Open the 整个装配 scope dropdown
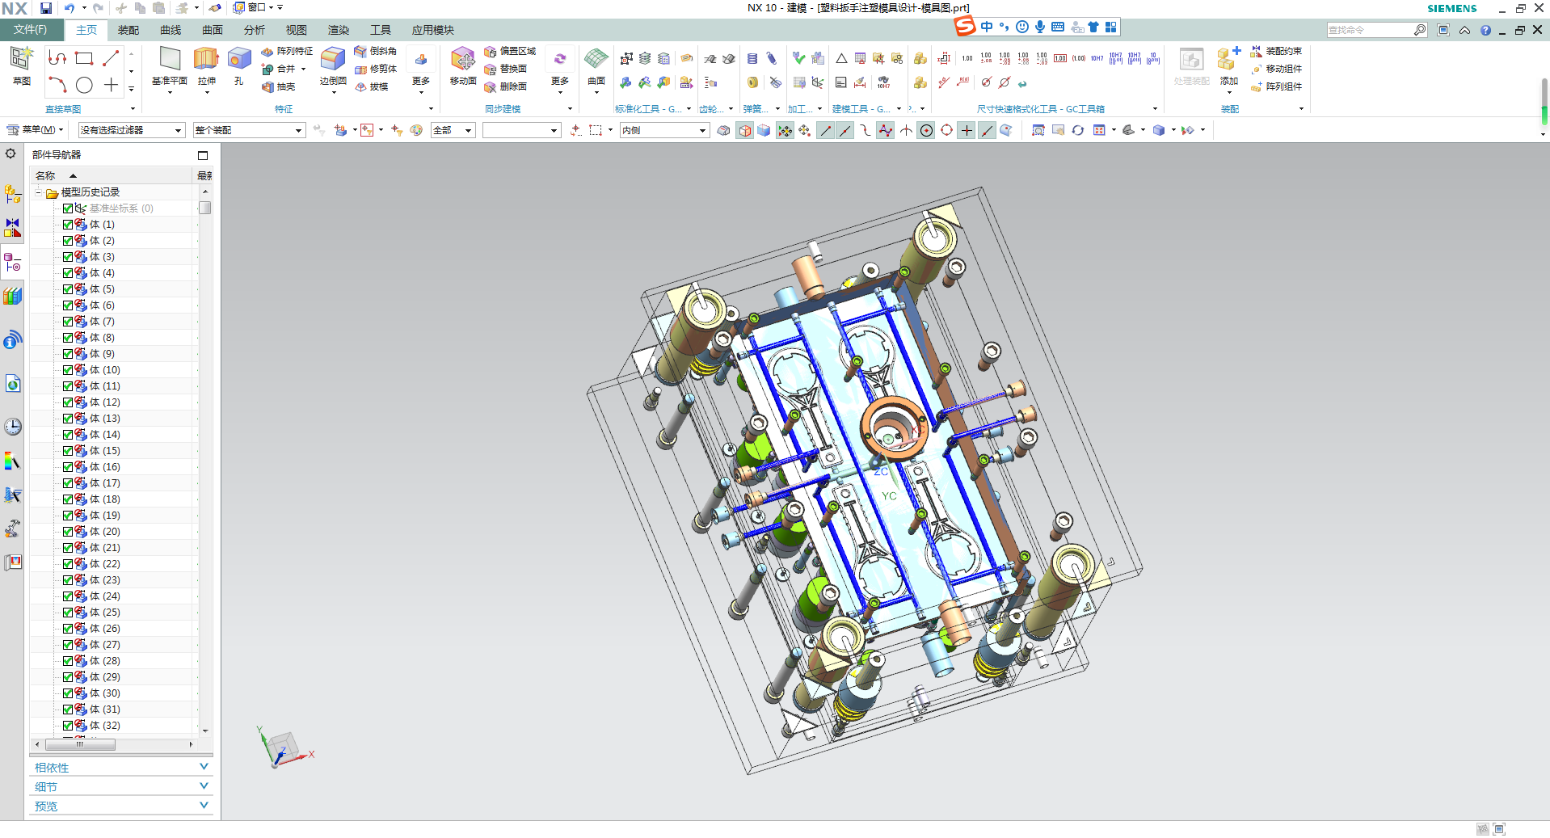 pyautogui.click(x=249, y=130)
